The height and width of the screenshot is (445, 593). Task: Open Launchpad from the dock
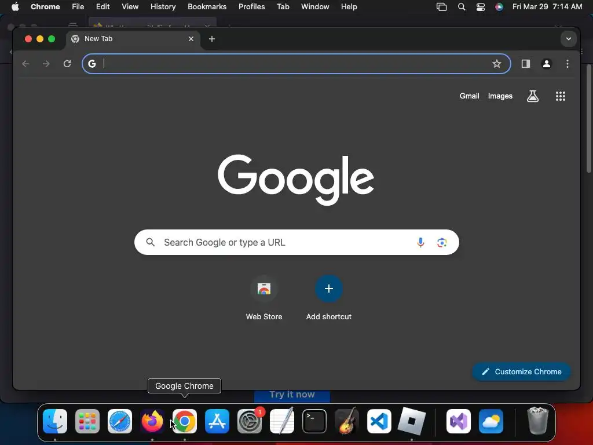coord(87,421)
